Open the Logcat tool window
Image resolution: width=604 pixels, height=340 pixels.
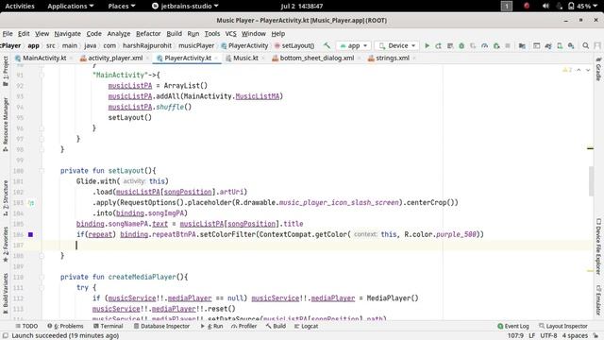coord(306,326)
